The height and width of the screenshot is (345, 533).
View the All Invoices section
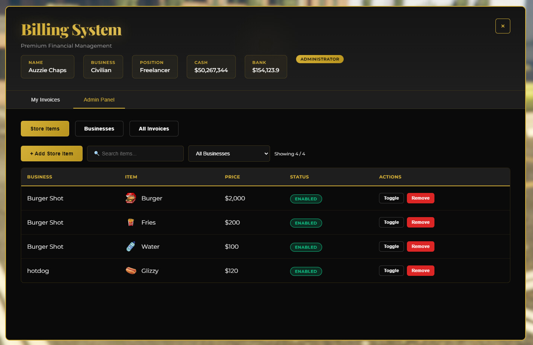click(x=154, y=129)
